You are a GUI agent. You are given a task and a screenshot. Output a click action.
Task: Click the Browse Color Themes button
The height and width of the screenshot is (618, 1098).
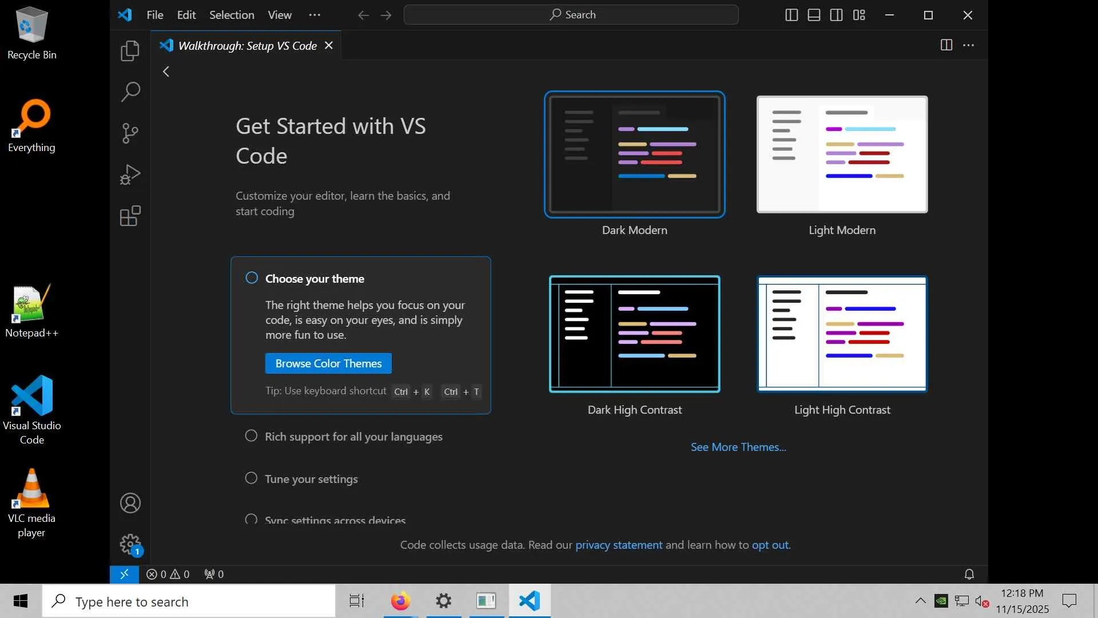click(328, 363)
